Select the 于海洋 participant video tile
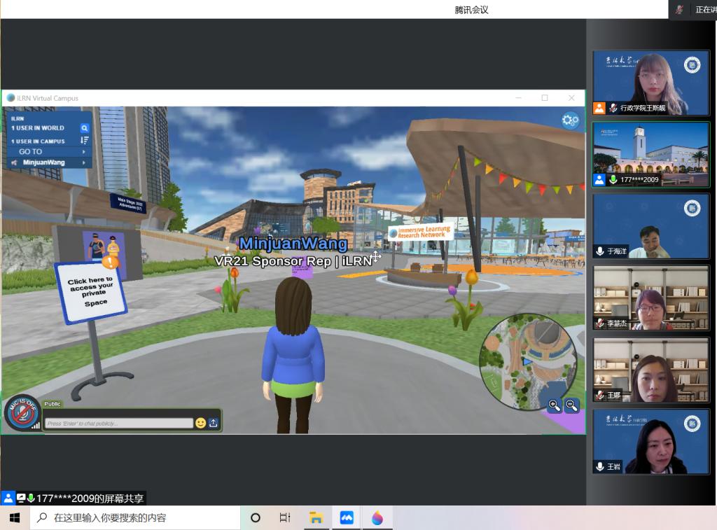This screenshot has height=530, width=717. (650, 226)
